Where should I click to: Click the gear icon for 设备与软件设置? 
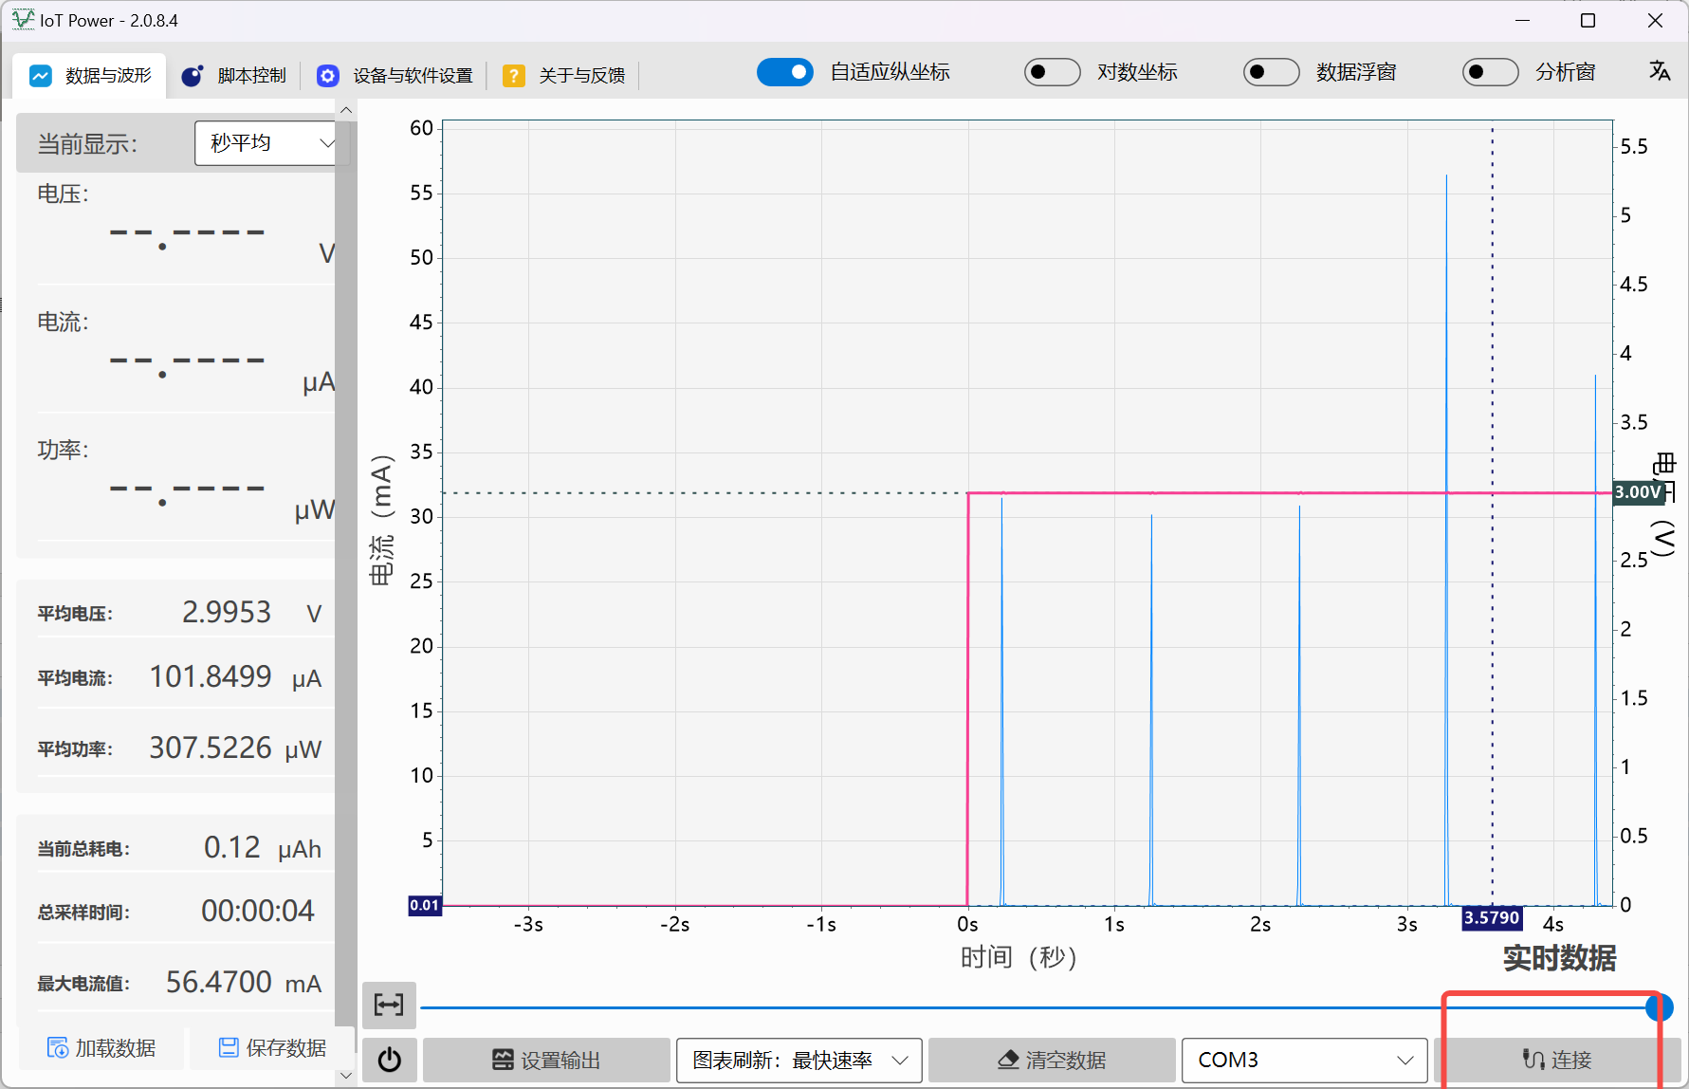[x=328, y=76]
